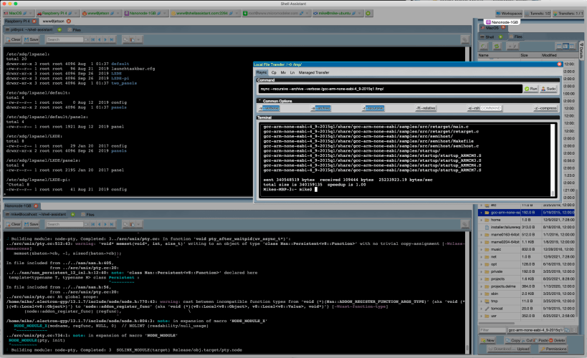This screenshot has height=358, width=587.
Task: Select the installer.failurerequests file row
Action: click(x=527, y=227)
